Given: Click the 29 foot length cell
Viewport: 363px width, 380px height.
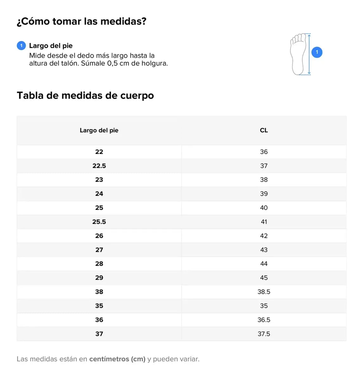Looking at the screenshot, I should pos(99,278).
